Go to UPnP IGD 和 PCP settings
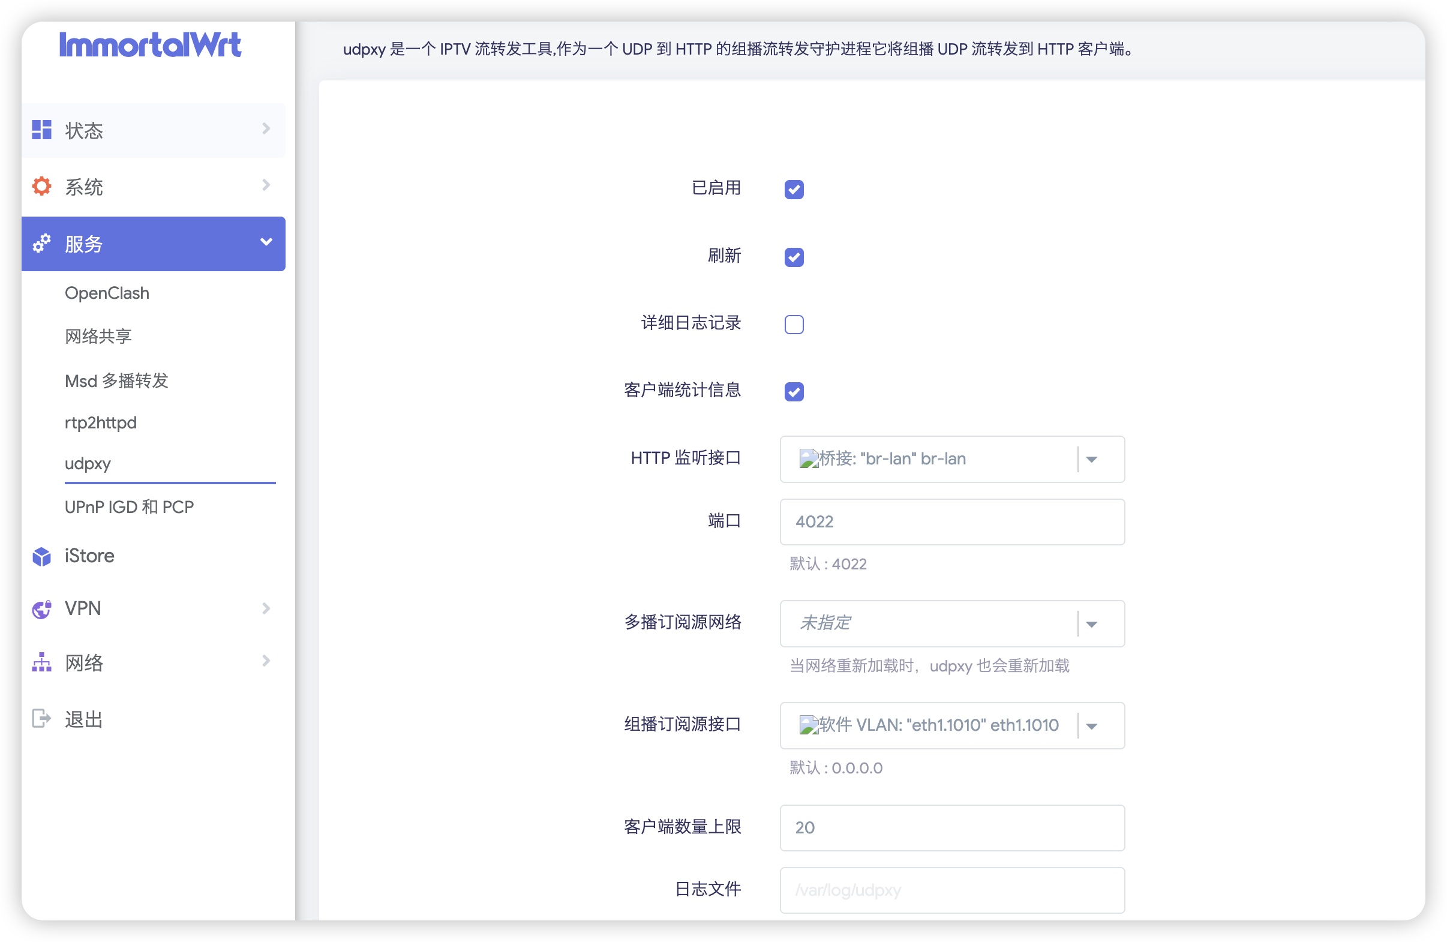The image size is (1447, 942). tap(129, 506)
